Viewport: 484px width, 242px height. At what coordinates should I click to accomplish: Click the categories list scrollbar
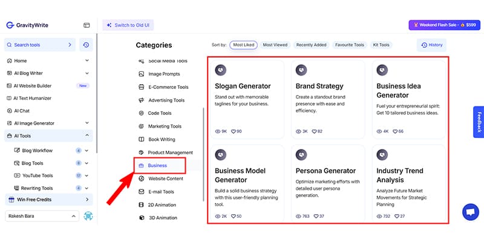[x=203, y=154]
